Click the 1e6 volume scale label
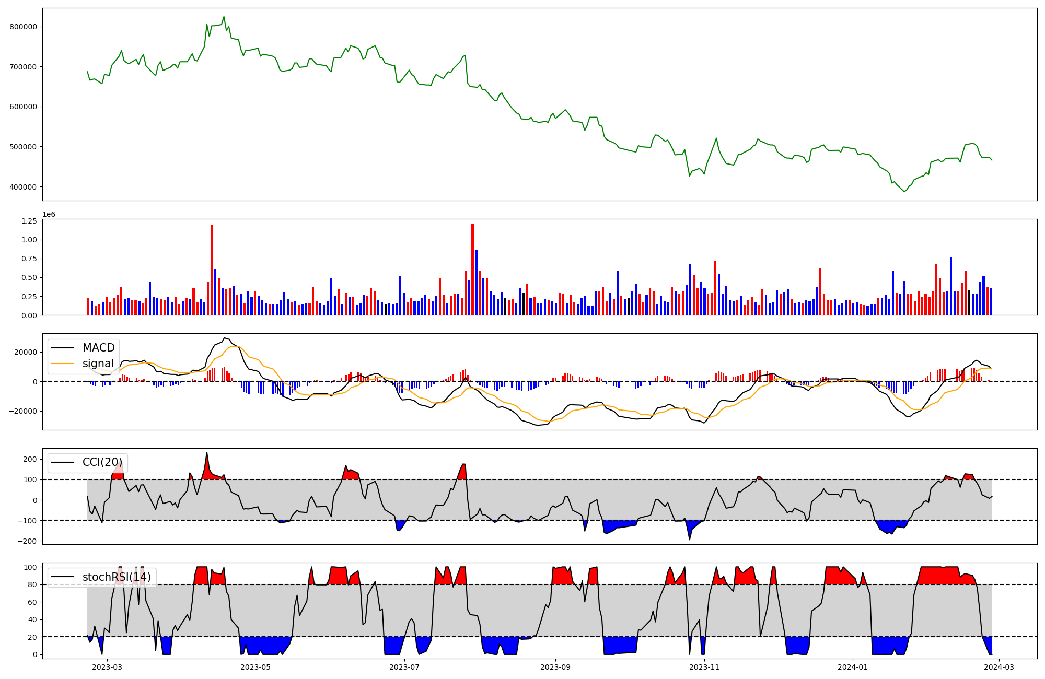The image size is (1045, 679). [49, 215]
